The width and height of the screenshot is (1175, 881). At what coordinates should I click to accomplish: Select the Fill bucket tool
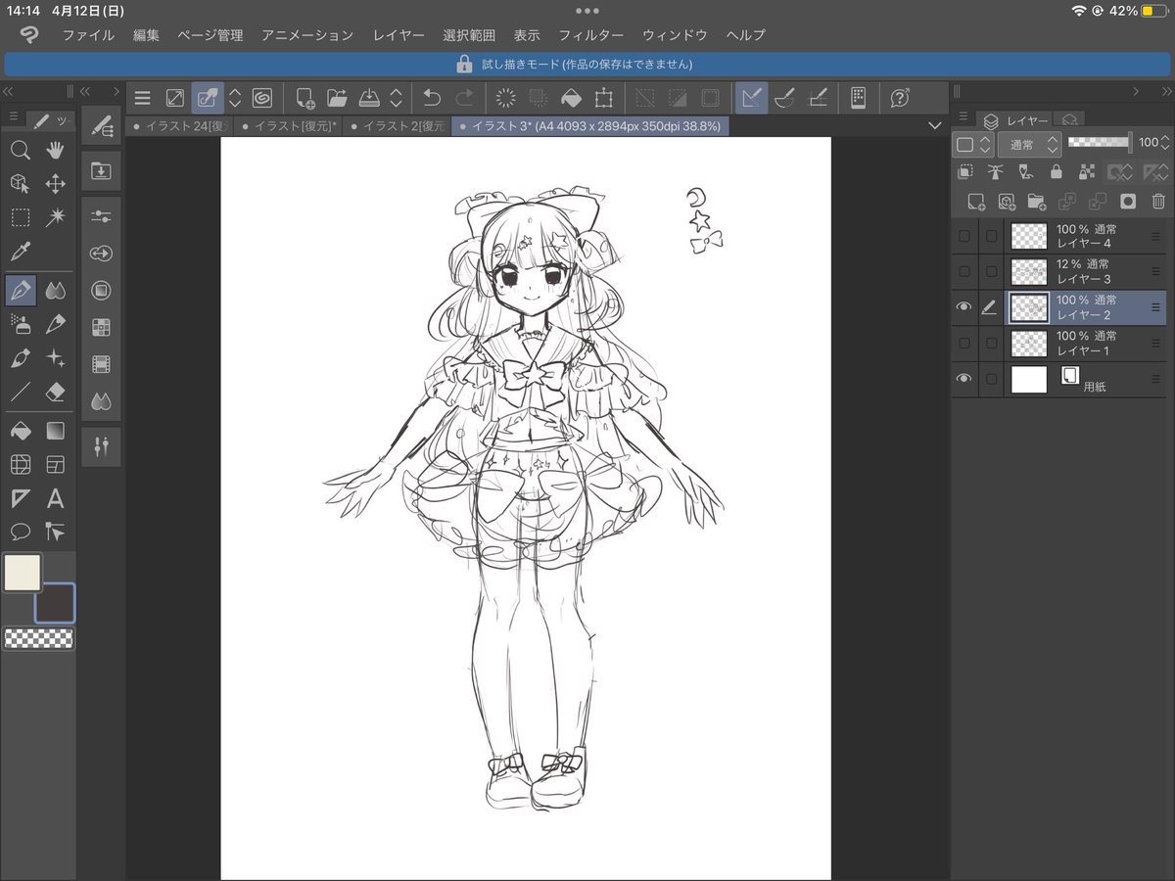[21, 430]
